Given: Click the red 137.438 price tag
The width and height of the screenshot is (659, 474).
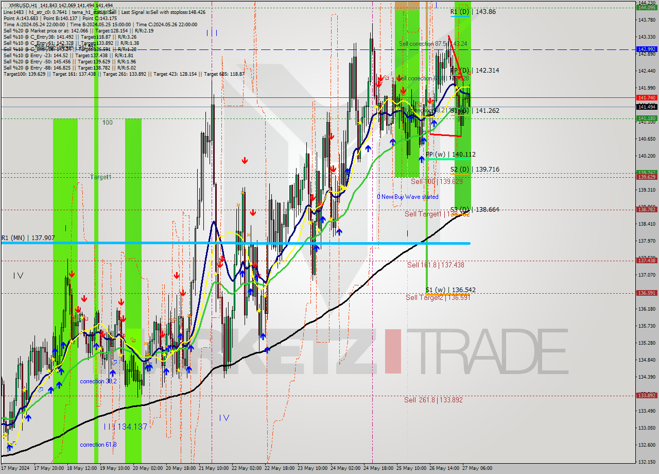Looking at the screenshot, I should pyautogui.click(x=647, y=260).
